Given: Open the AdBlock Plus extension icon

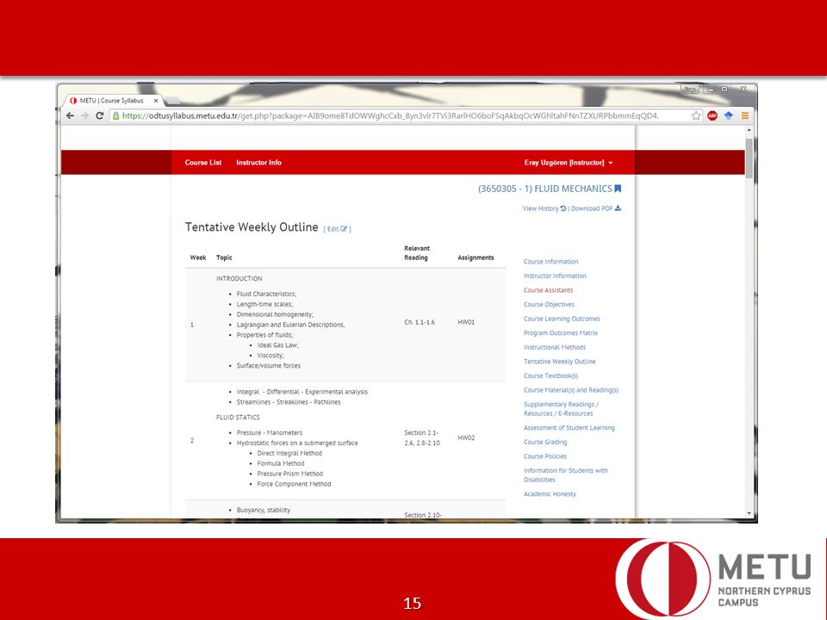Looking at the screenshot, I should (x=712, y=115).
